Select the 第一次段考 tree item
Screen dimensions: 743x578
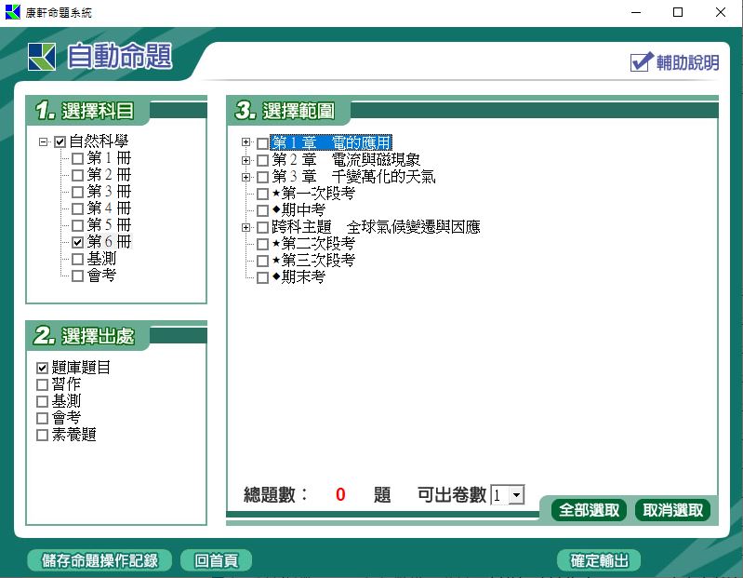click(x=317, y=194)
